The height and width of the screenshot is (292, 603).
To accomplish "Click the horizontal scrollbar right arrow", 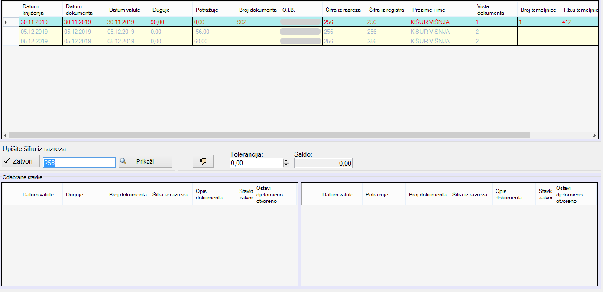I will pyautogui.click(x=595, y=135).
